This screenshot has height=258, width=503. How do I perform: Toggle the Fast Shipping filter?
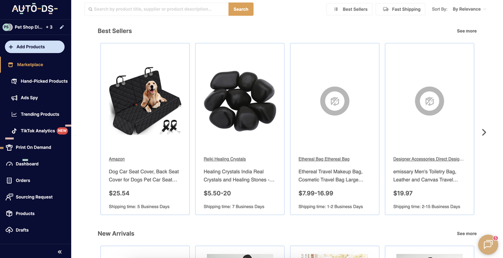pos(401,9)
